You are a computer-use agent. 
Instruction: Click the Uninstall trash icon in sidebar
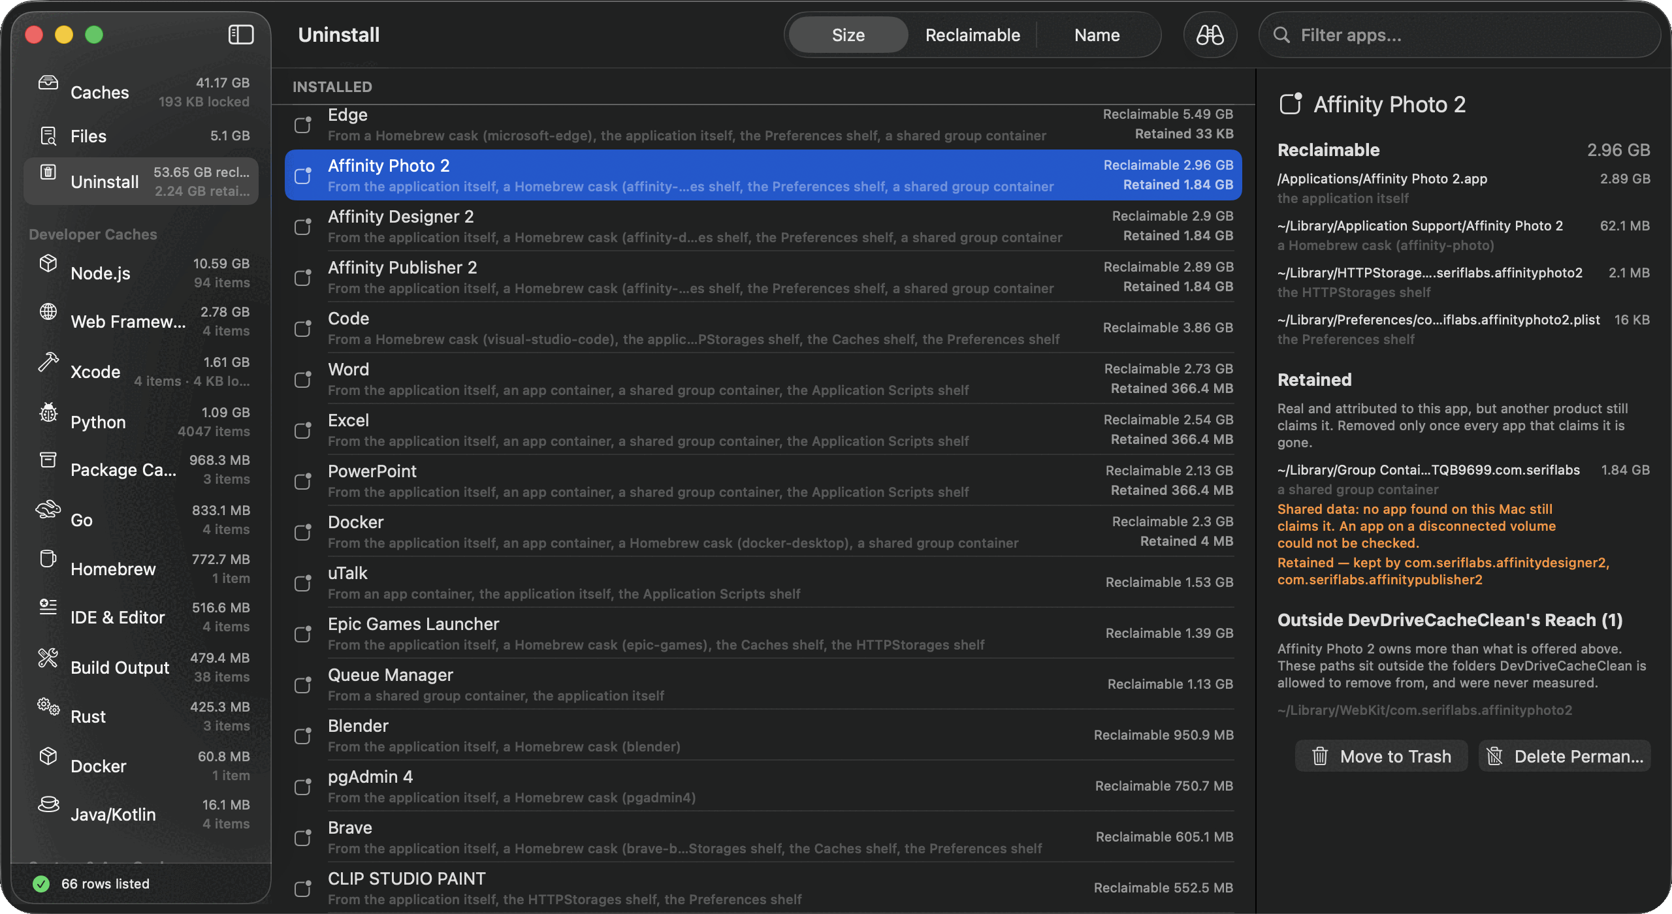[48, 172]
